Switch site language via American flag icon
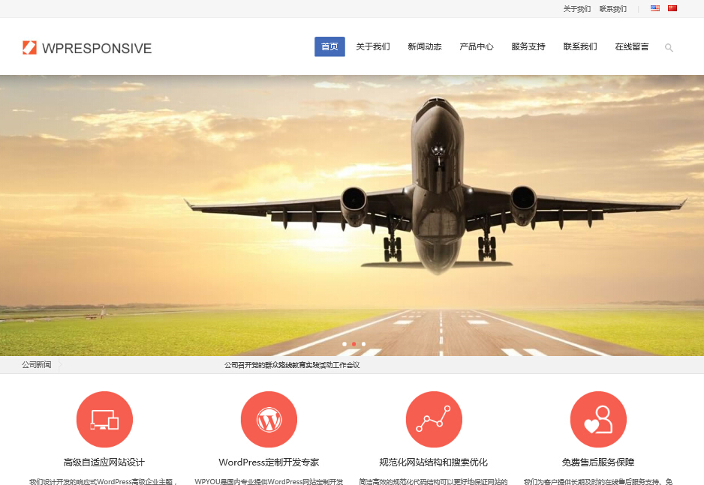Viewport: 704px width, 485px height. click(654, 9)
